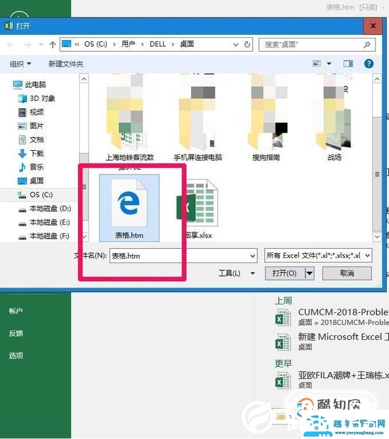Screen dimensions: 389x439
Task: Open the 下载 folder
Action: pyautogui.click(x=31, y=153)
